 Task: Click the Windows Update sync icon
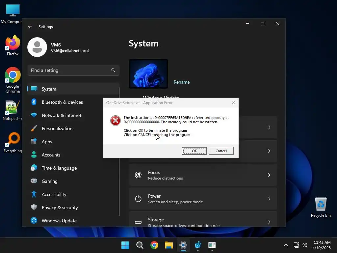[34, 220]
